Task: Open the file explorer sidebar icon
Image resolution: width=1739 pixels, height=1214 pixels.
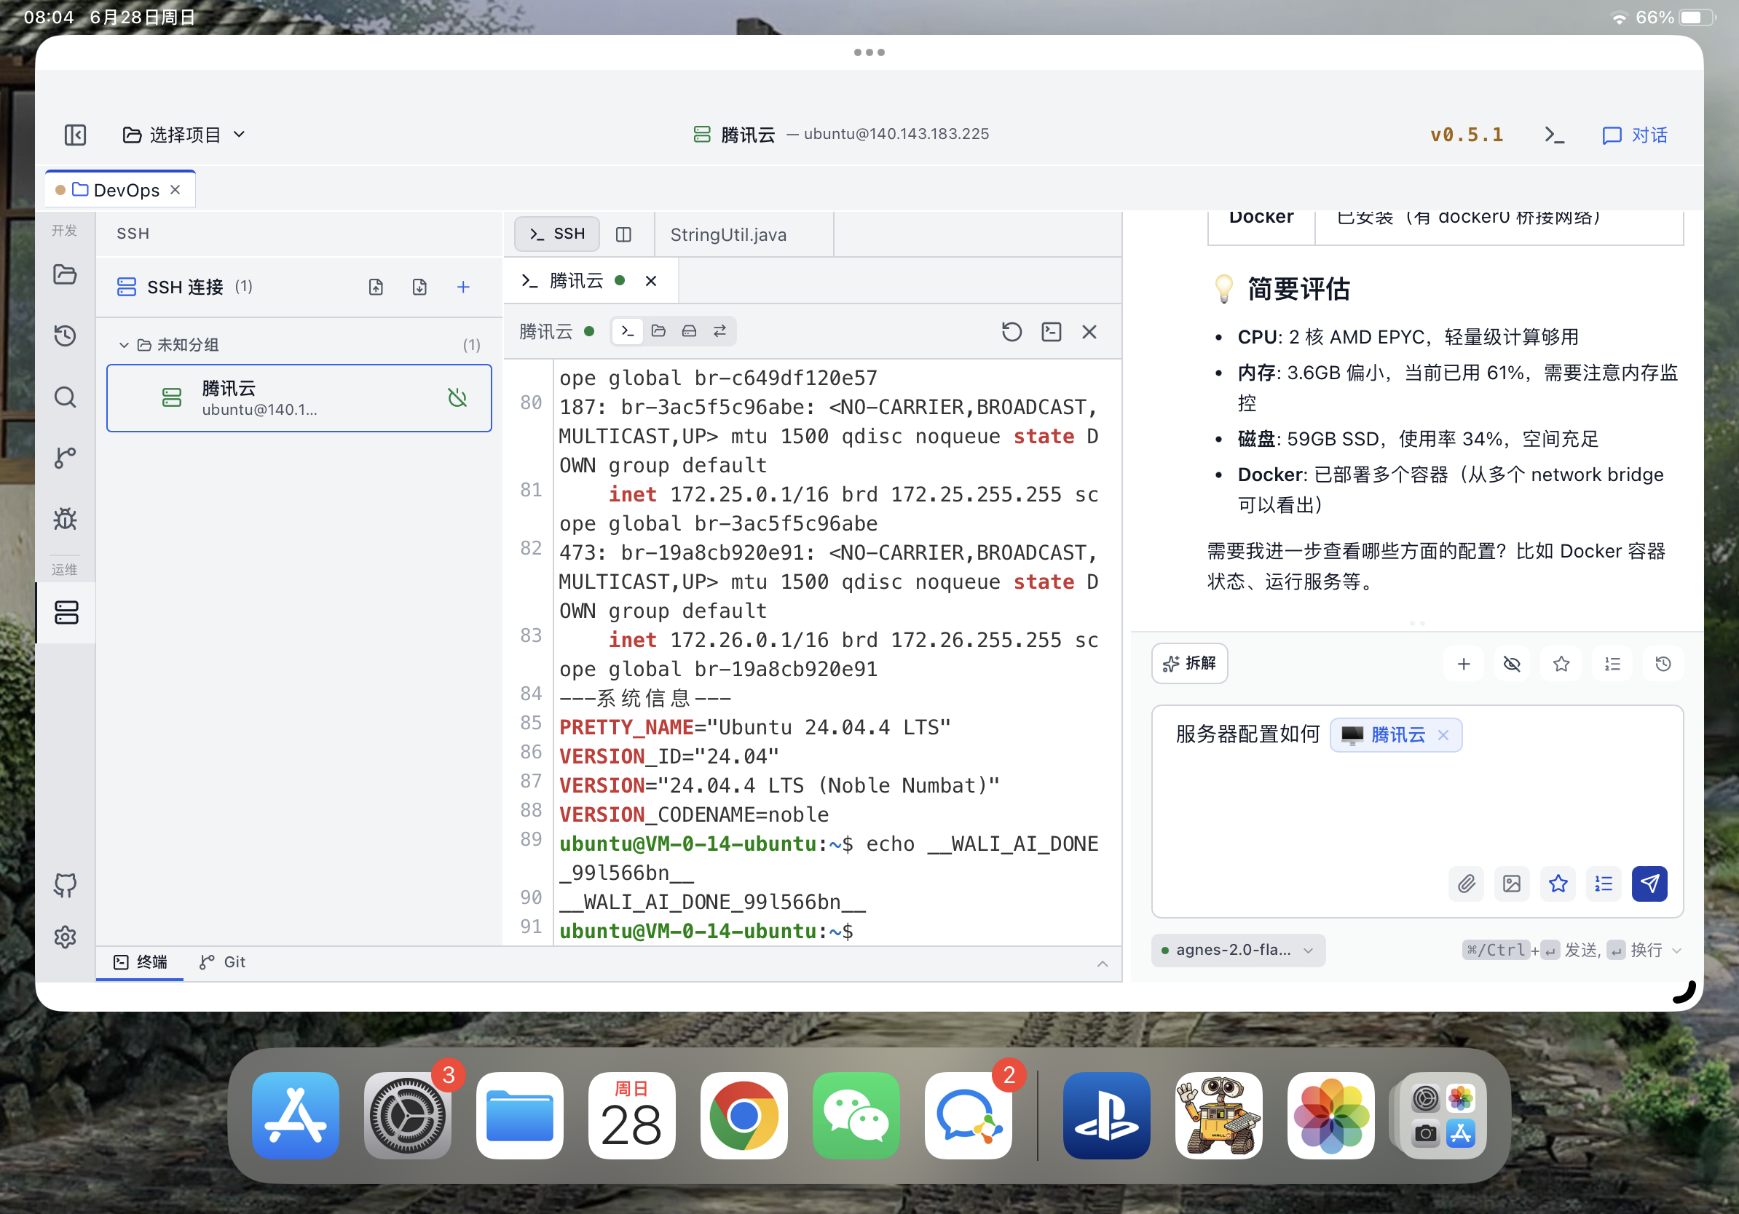Action: point(65,274)
